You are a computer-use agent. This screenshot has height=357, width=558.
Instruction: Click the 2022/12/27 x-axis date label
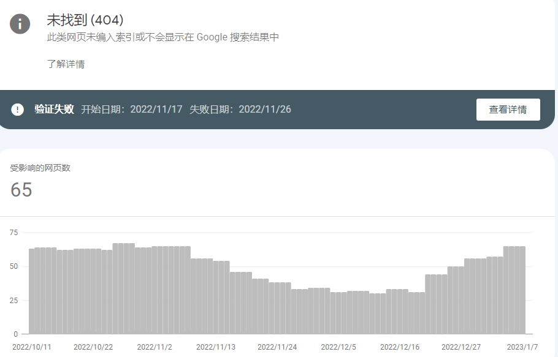(x=461, y=347)
